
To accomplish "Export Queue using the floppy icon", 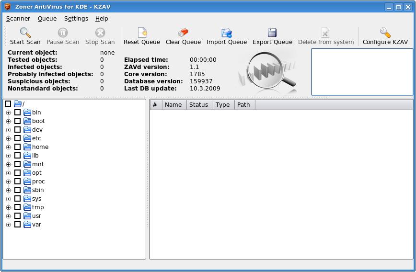I will click(x=272, y=33).
